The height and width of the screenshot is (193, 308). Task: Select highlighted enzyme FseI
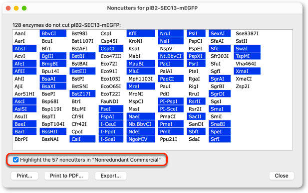(111, 109)
